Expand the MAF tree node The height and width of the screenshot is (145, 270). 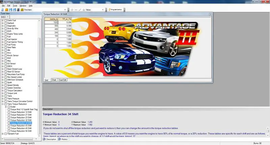[x=3, y=58]
